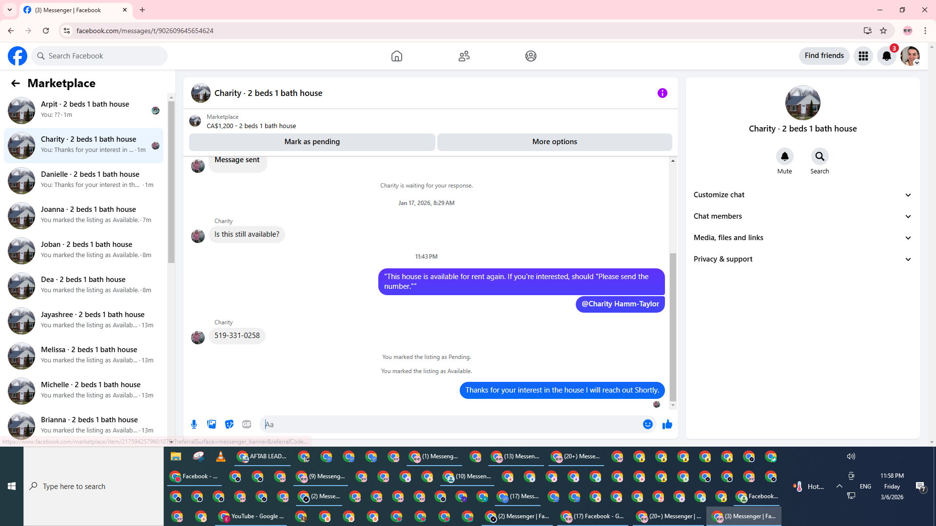
Task: Open Facebook notifications bell
Action: (887, 56)
